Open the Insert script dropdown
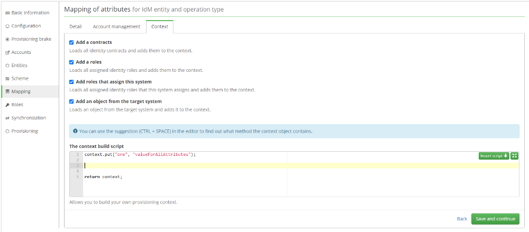 coord(494,156)
